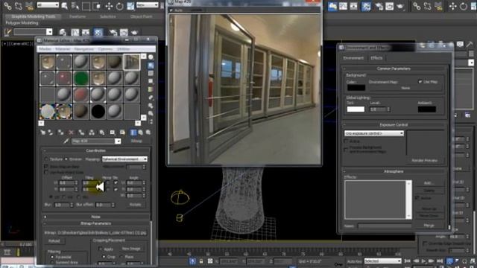Toggle Background checker icon in Material Editor

pyautogui.click(x=151, y=73)
